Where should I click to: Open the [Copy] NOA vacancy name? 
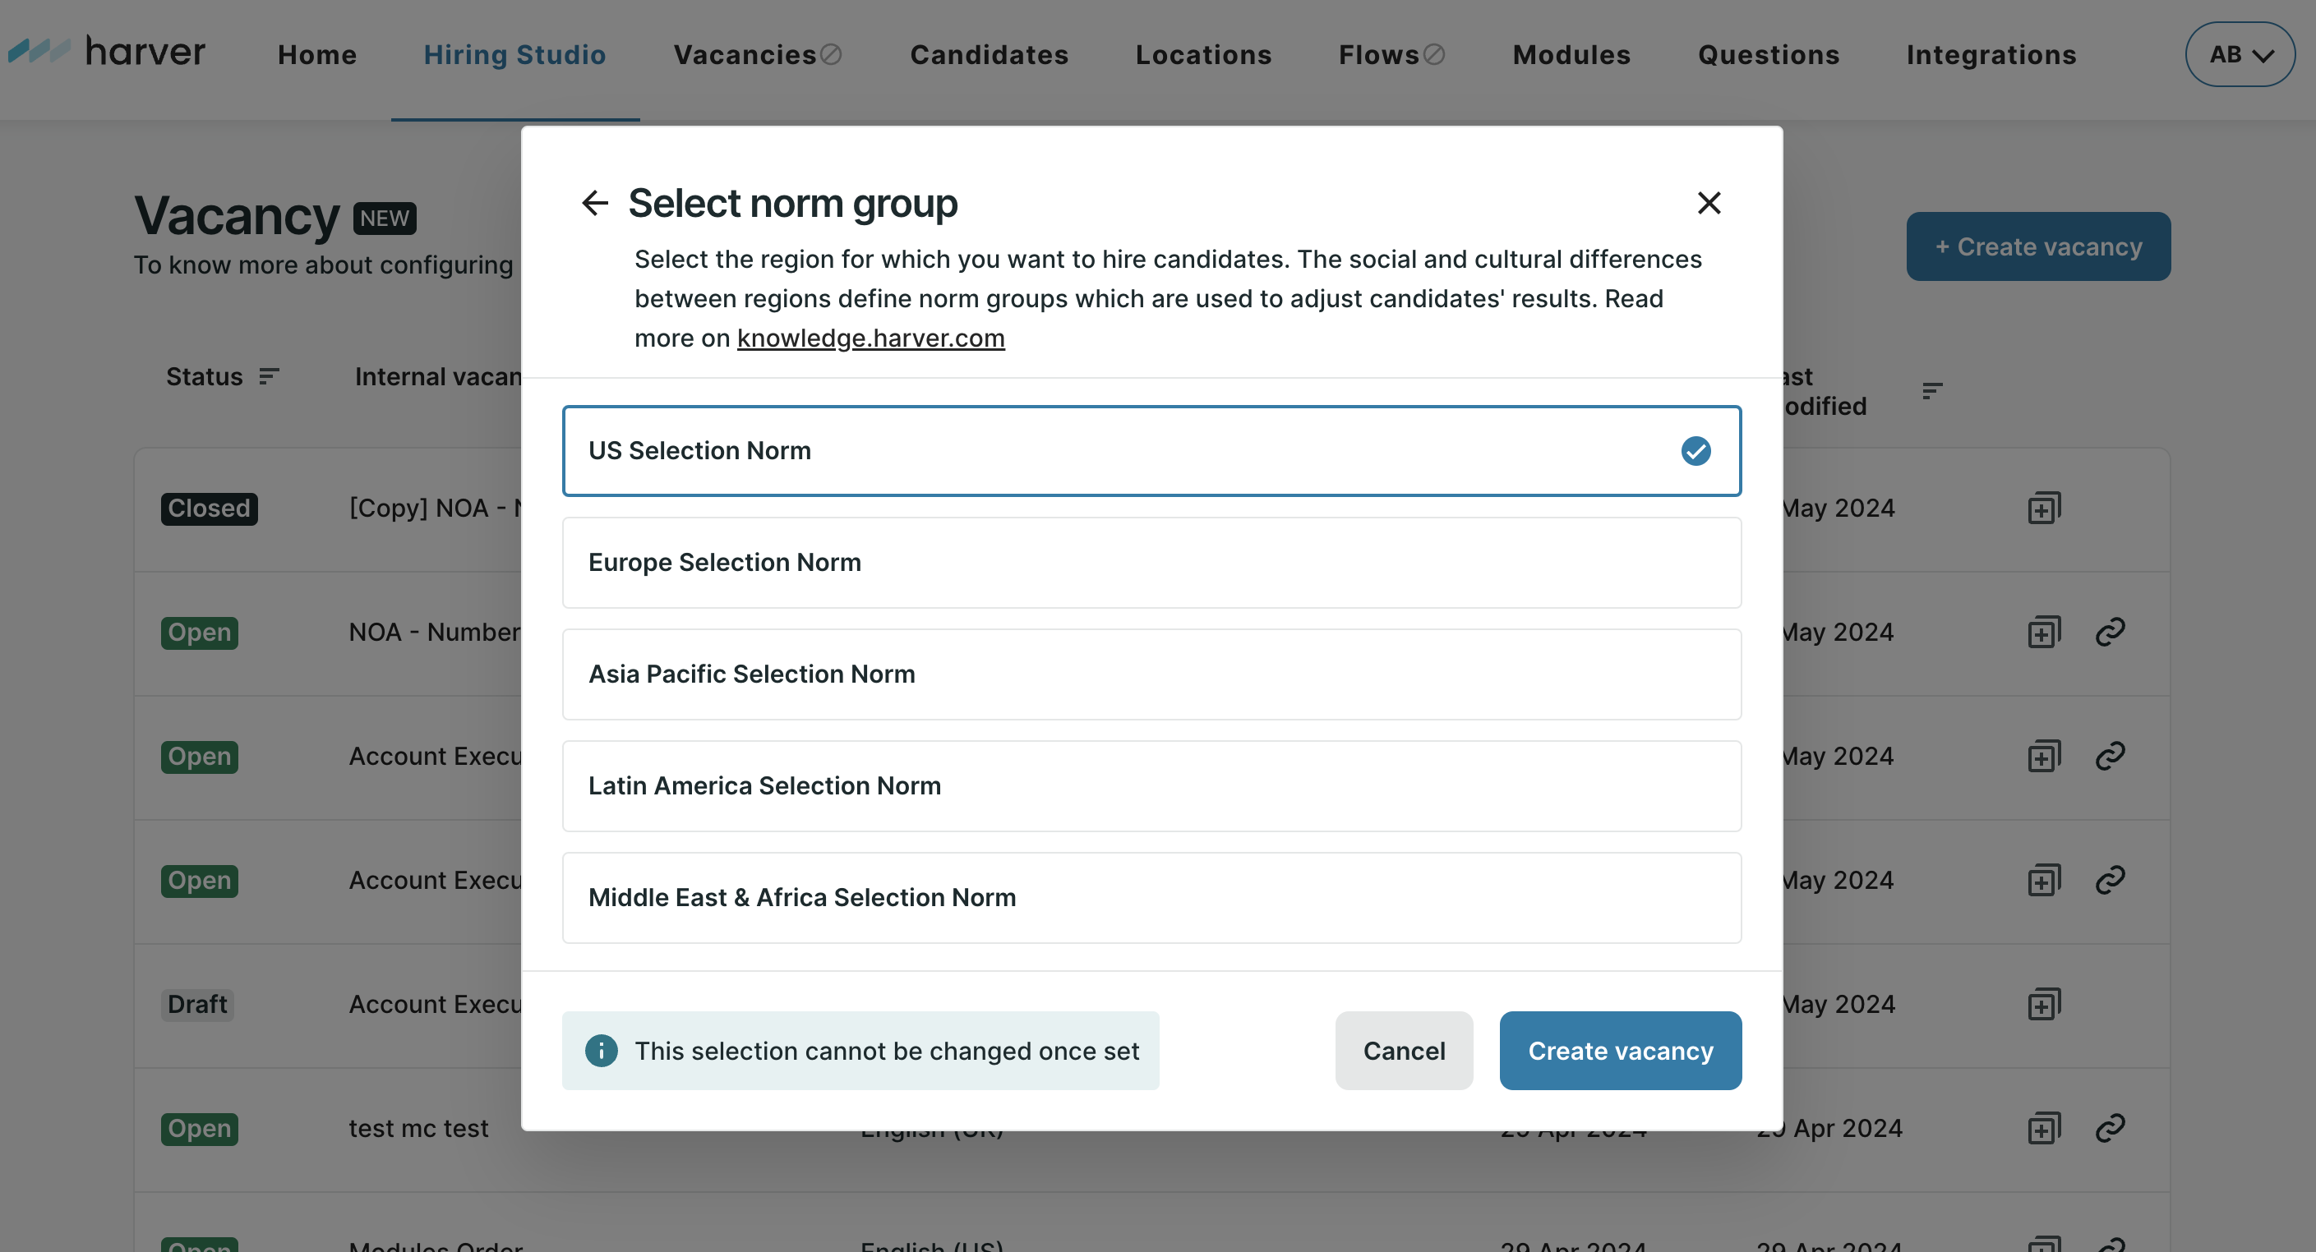[435, 509]
